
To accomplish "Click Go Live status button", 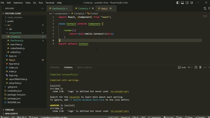I will coord(168,117).
